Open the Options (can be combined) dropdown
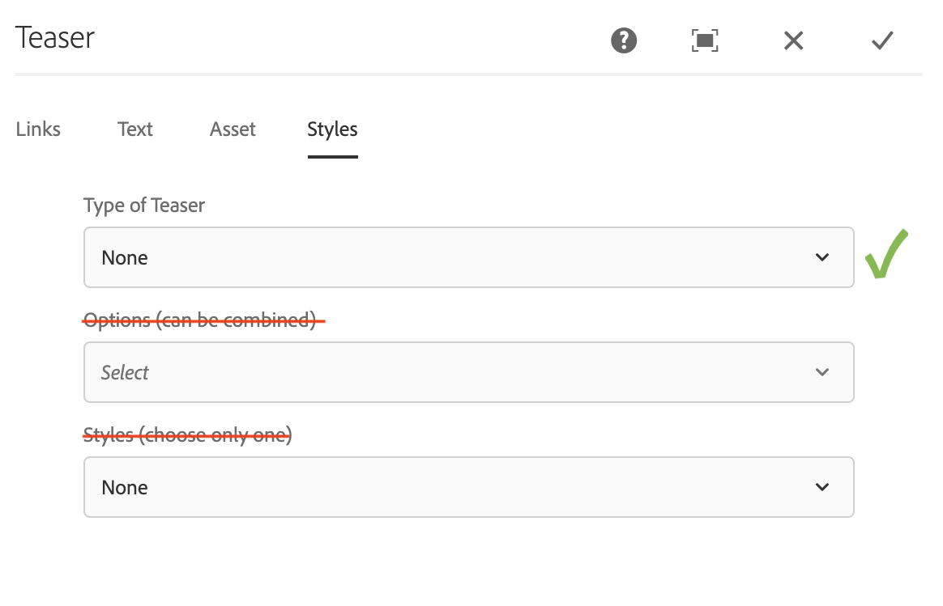This screenshot has width=943, height=606. 468,372
